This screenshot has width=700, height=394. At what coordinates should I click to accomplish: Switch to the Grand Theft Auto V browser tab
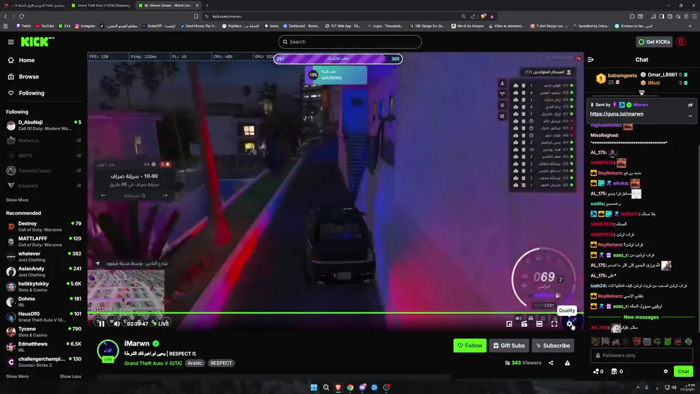(x=101, y=5)
